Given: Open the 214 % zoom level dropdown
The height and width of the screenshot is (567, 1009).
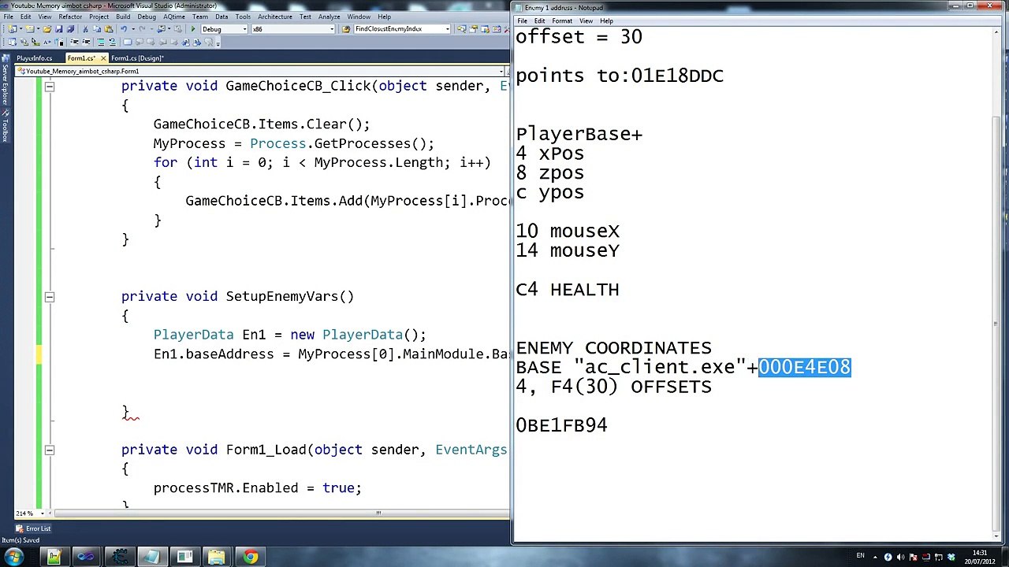Looking at the screenshot, I should [x=44, y=513].
